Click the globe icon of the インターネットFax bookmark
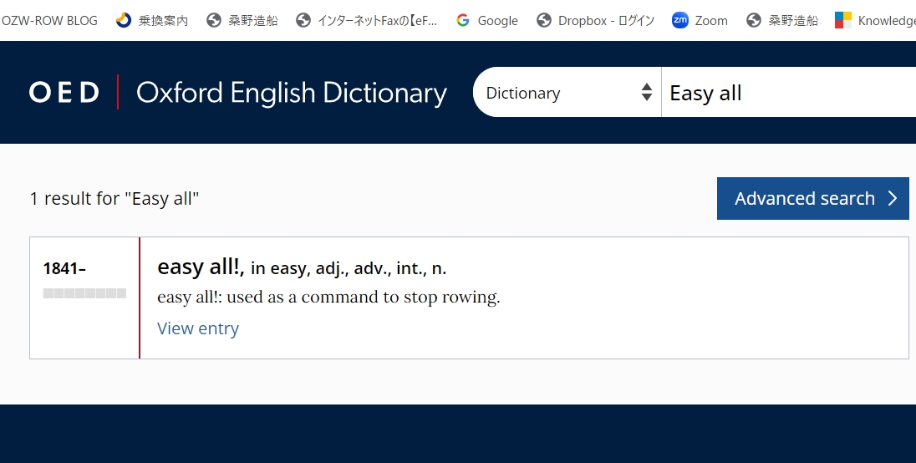This screenshot has height=463, width=916. (x=303, y=20)
